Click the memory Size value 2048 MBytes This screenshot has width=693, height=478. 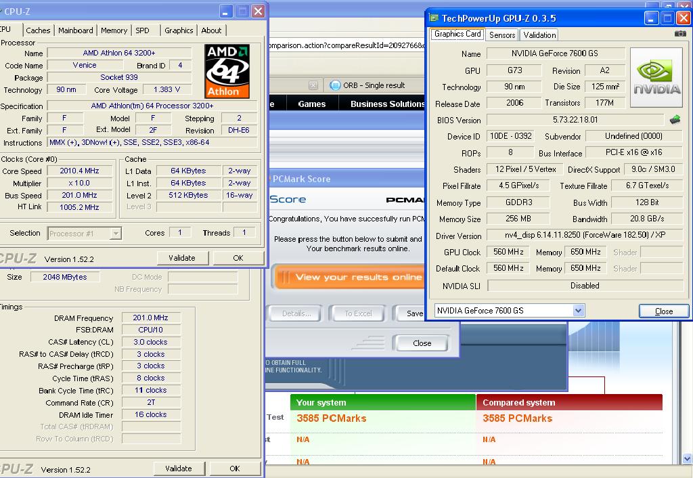click(65, 277)
